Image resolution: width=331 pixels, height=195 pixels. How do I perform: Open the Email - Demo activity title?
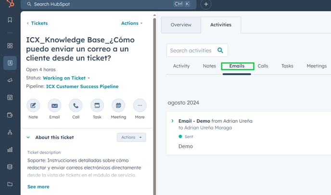tap(194, 121)
